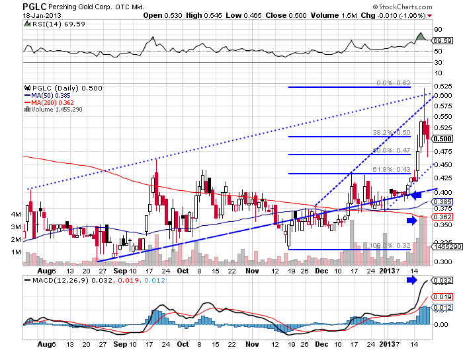
Task: Click the PGLC ticker symbol in the title
Action: [34, 7]
